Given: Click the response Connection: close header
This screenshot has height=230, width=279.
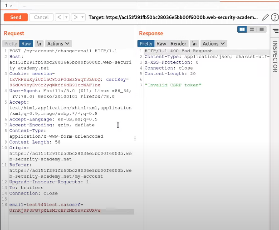Looking at the screenshot, I should 168,68.
